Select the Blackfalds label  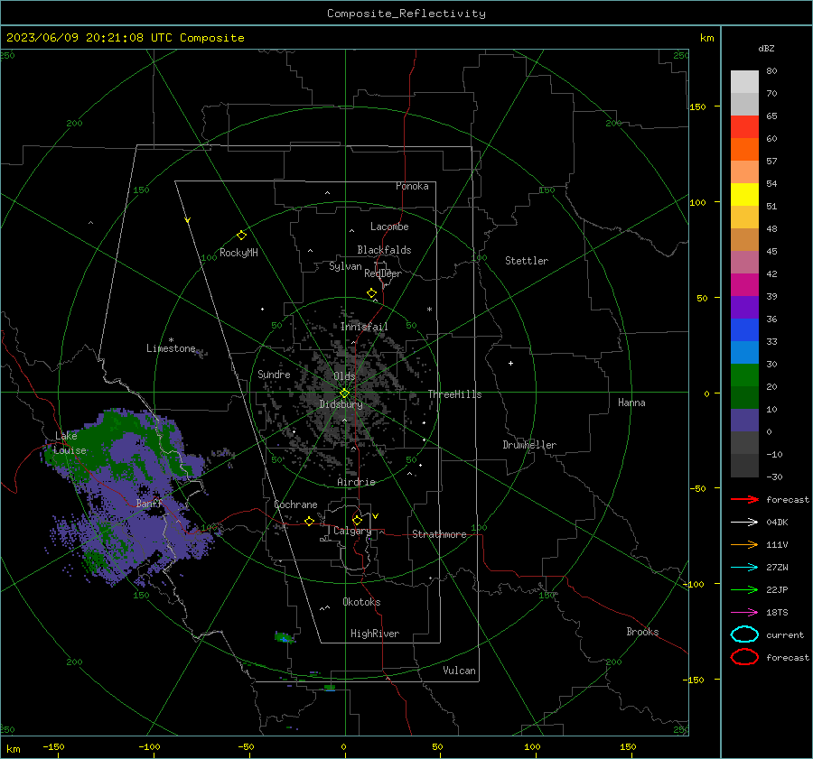(384, 250)
